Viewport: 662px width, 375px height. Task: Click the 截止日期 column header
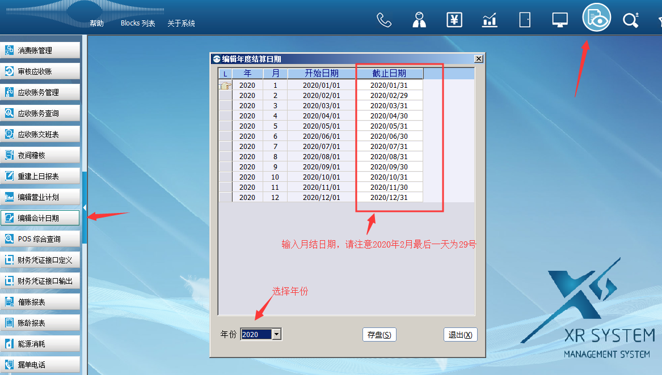pyautogui.click(x=389, y=74)
